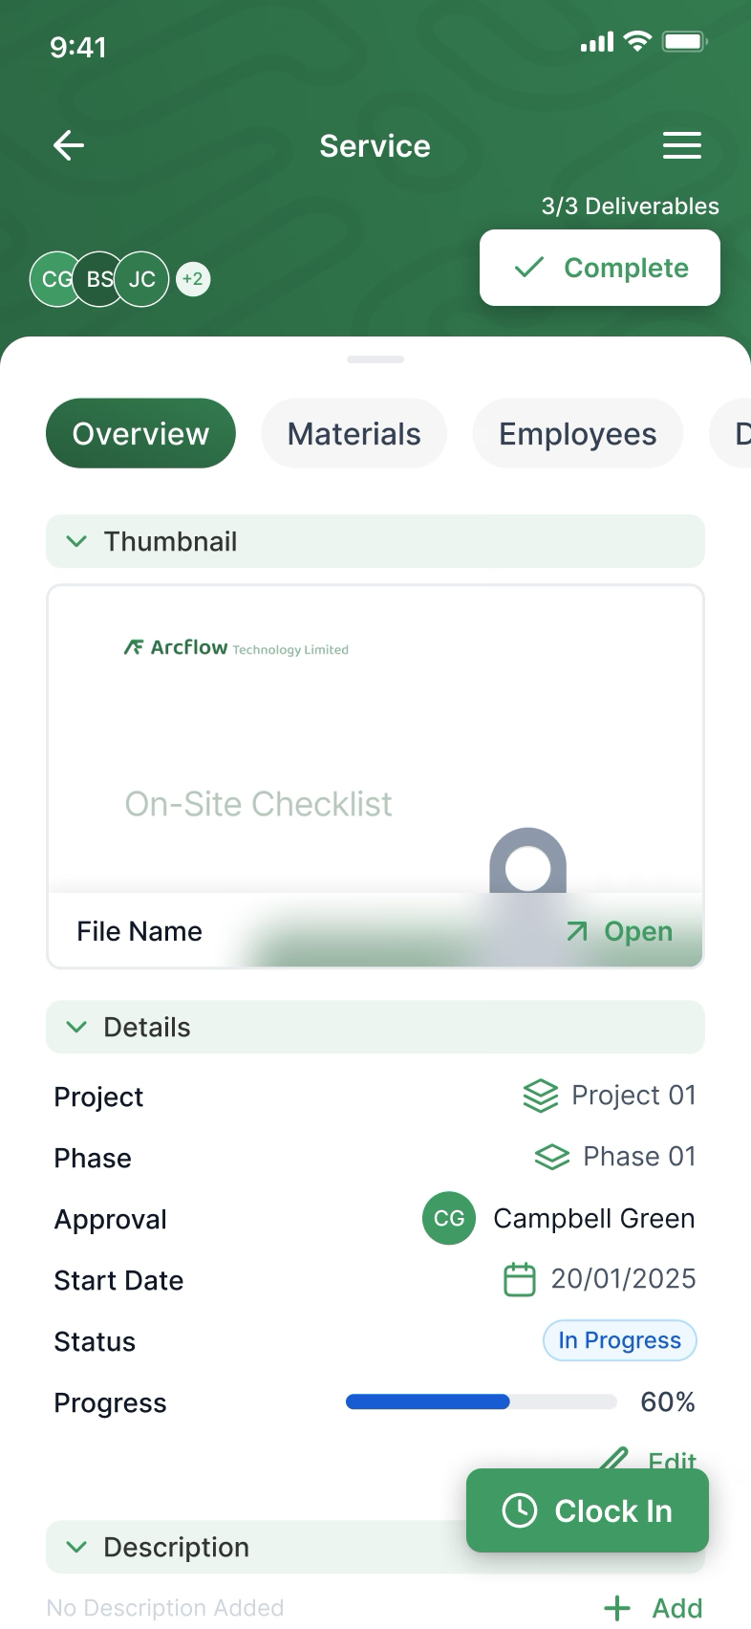Viewport: 751px width, 1629px height.
Task: Tap the BS avatar in header
Action: (x=98, y=279)
